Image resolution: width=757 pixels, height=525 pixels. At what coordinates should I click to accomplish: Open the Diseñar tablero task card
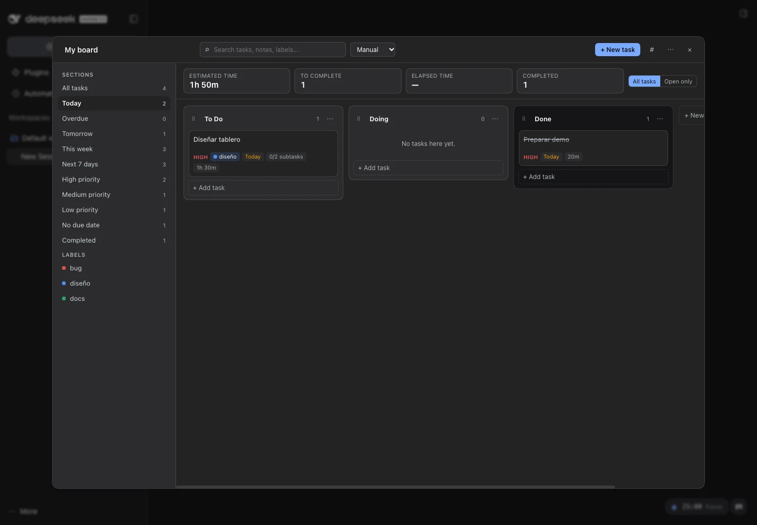pyautogui.click(x=263, y=153)
